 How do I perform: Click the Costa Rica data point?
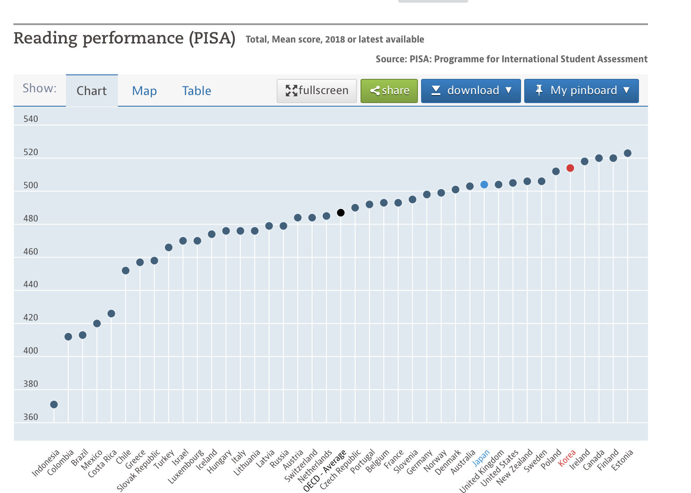tap(111, 314)
